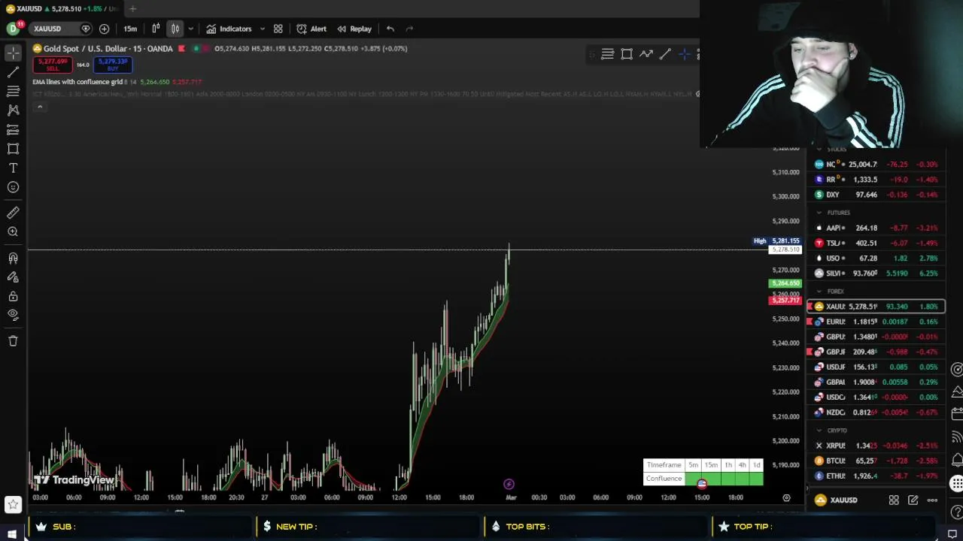Click the chart flag marker beside OANDA
Image resolution: width=963 pixels, height=541 pixels.
[x=181, y=49]
